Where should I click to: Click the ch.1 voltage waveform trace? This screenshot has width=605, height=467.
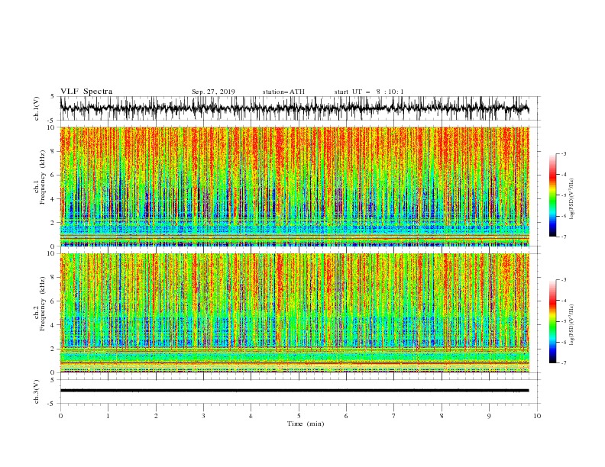(x=294, y=108)
